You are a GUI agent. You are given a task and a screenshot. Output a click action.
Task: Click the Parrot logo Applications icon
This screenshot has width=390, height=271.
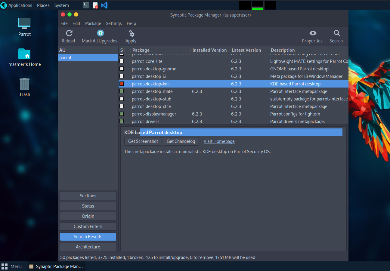point(4,5)
